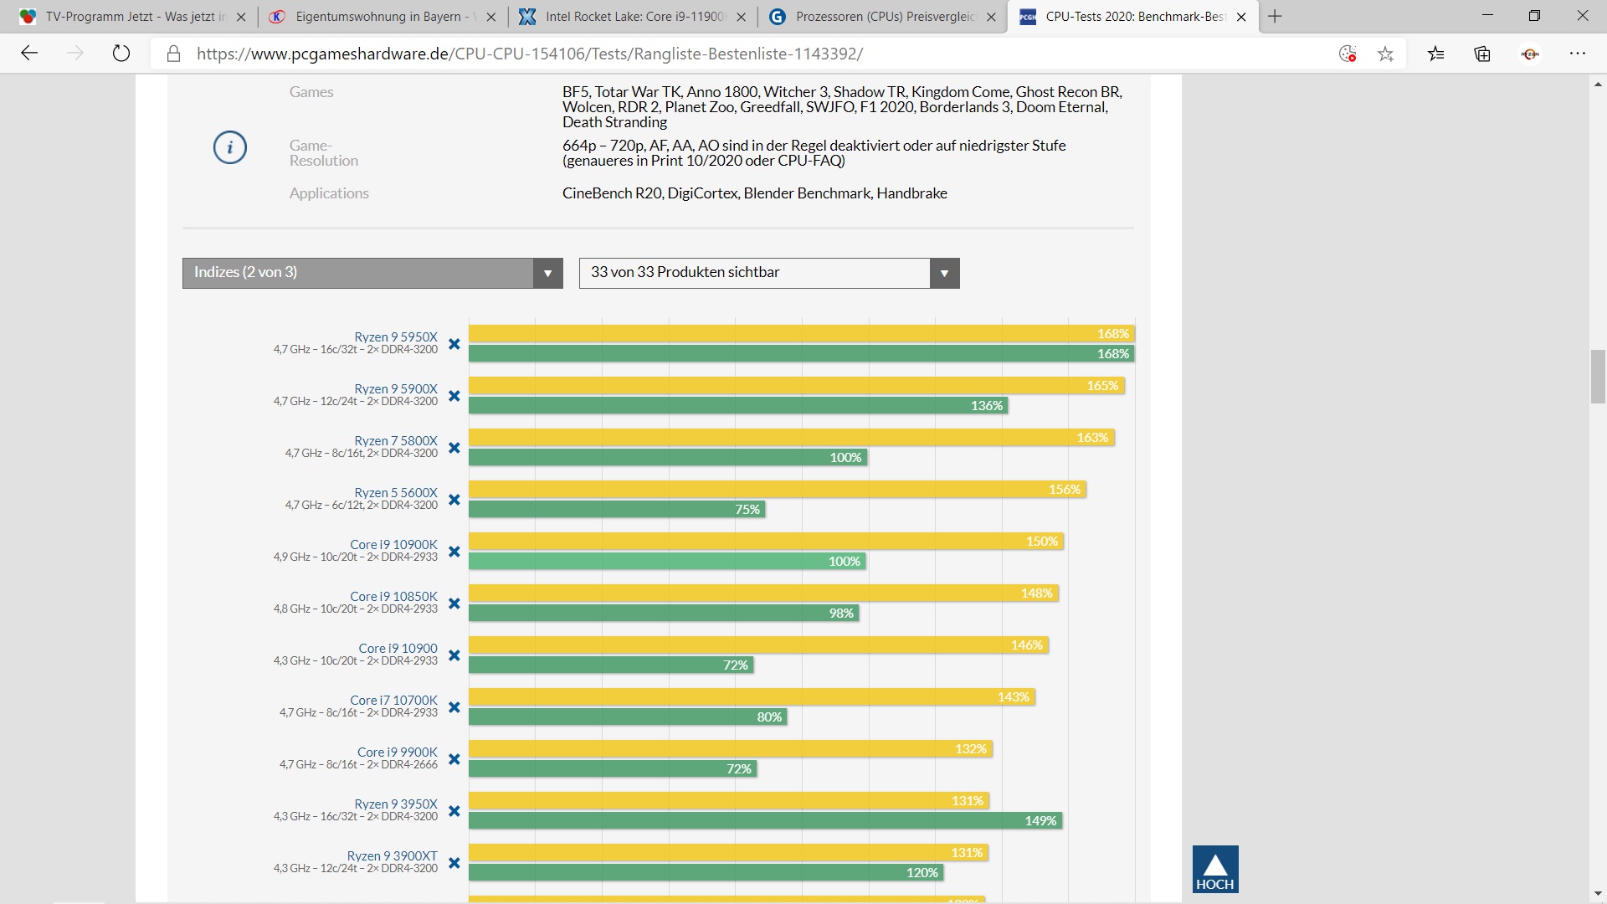Open the favorites list icon

pyautogui.click(x=1436, y=54)
